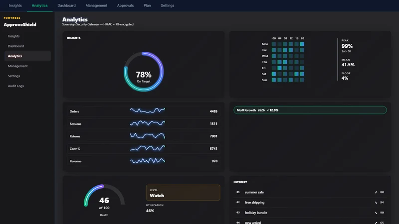Click the up-trend arrow for summer sale
The height and width of the screenshot is (224, 399).
(x=376, y=192)
